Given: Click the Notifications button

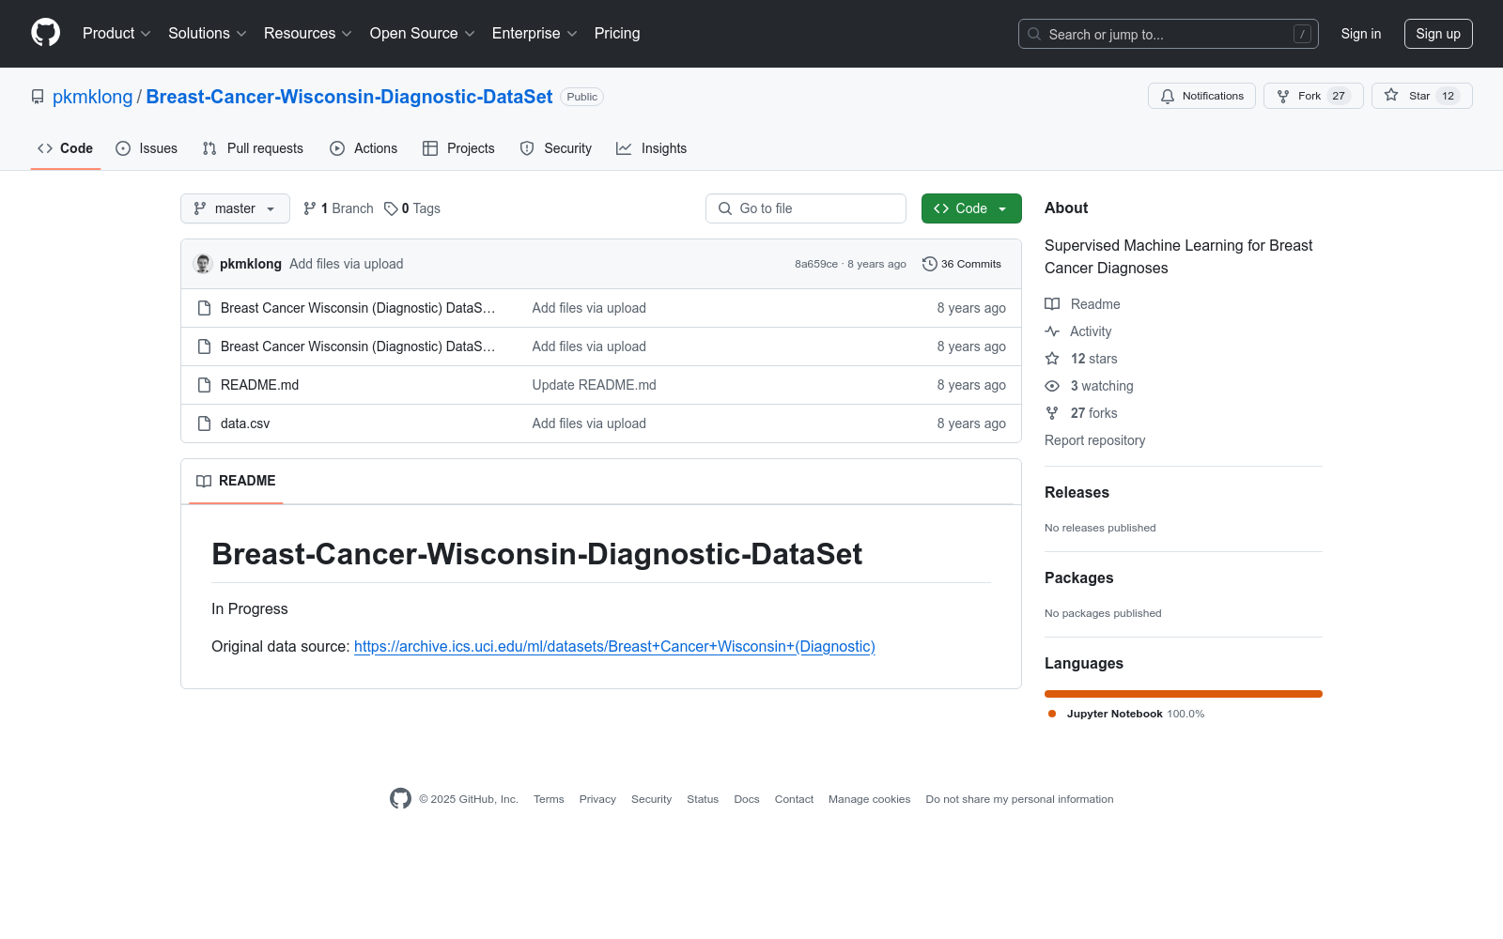Looking at the screenshot, I should click(x=1201, y=96).
